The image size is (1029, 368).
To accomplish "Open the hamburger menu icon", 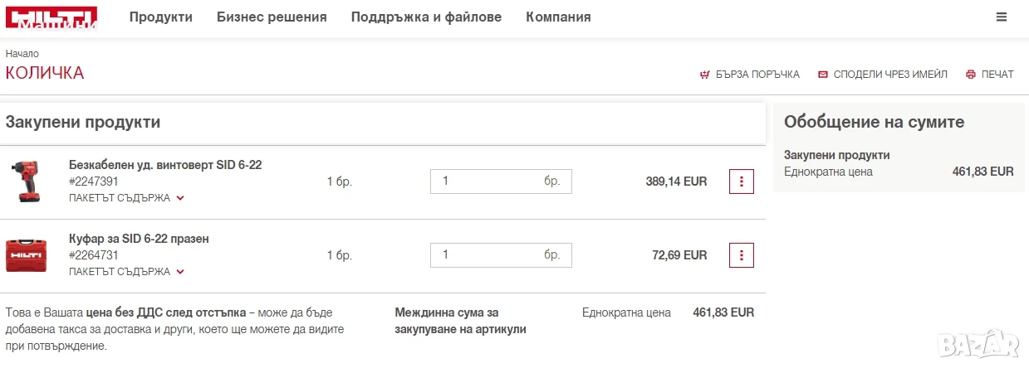I will pos(1002,17).
